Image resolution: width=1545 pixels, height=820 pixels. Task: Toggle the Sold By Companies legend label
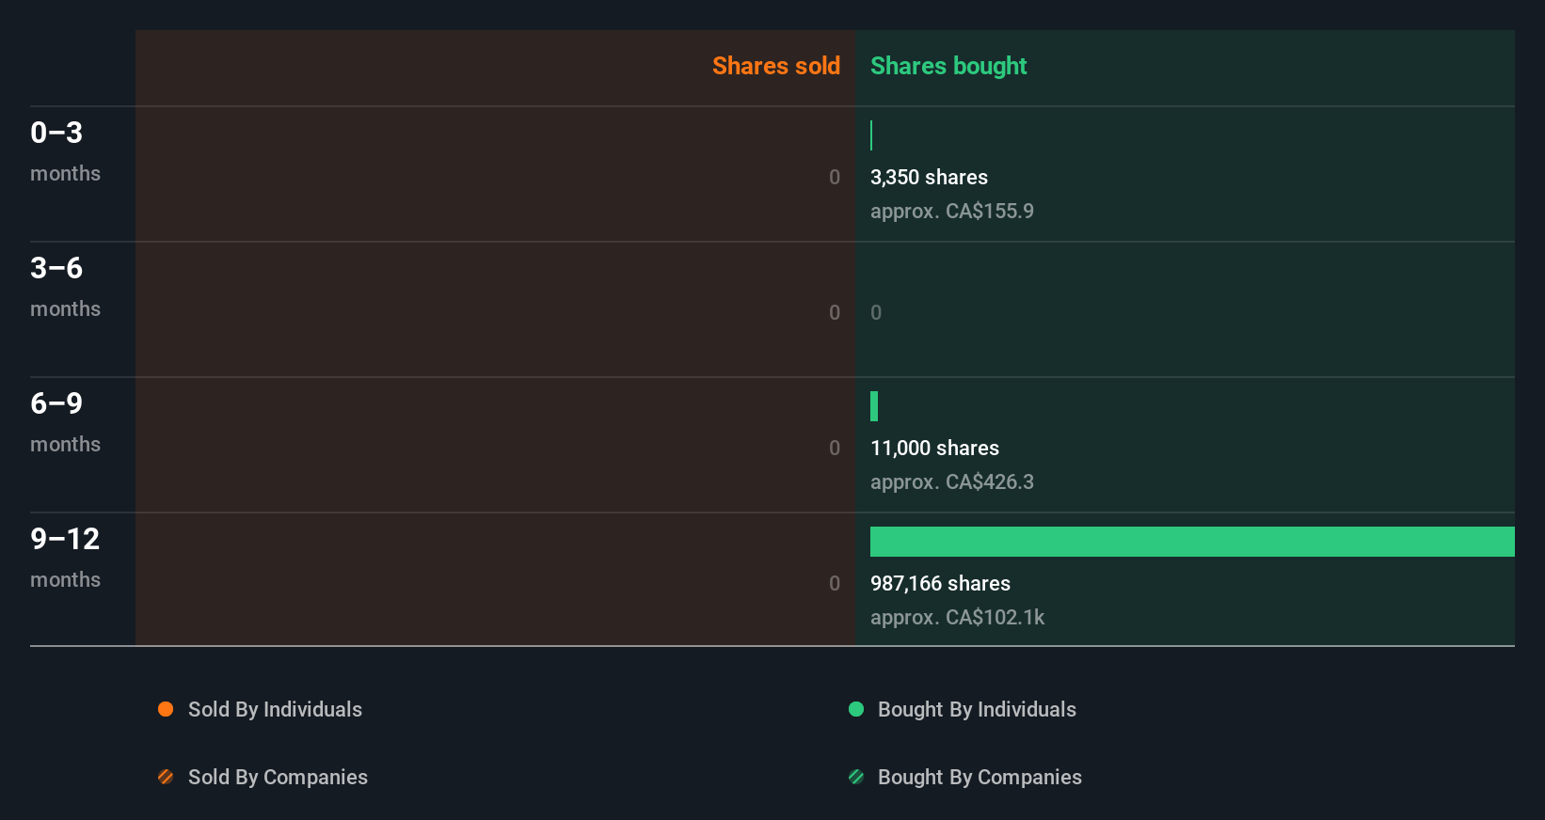[x=278, y=777]
